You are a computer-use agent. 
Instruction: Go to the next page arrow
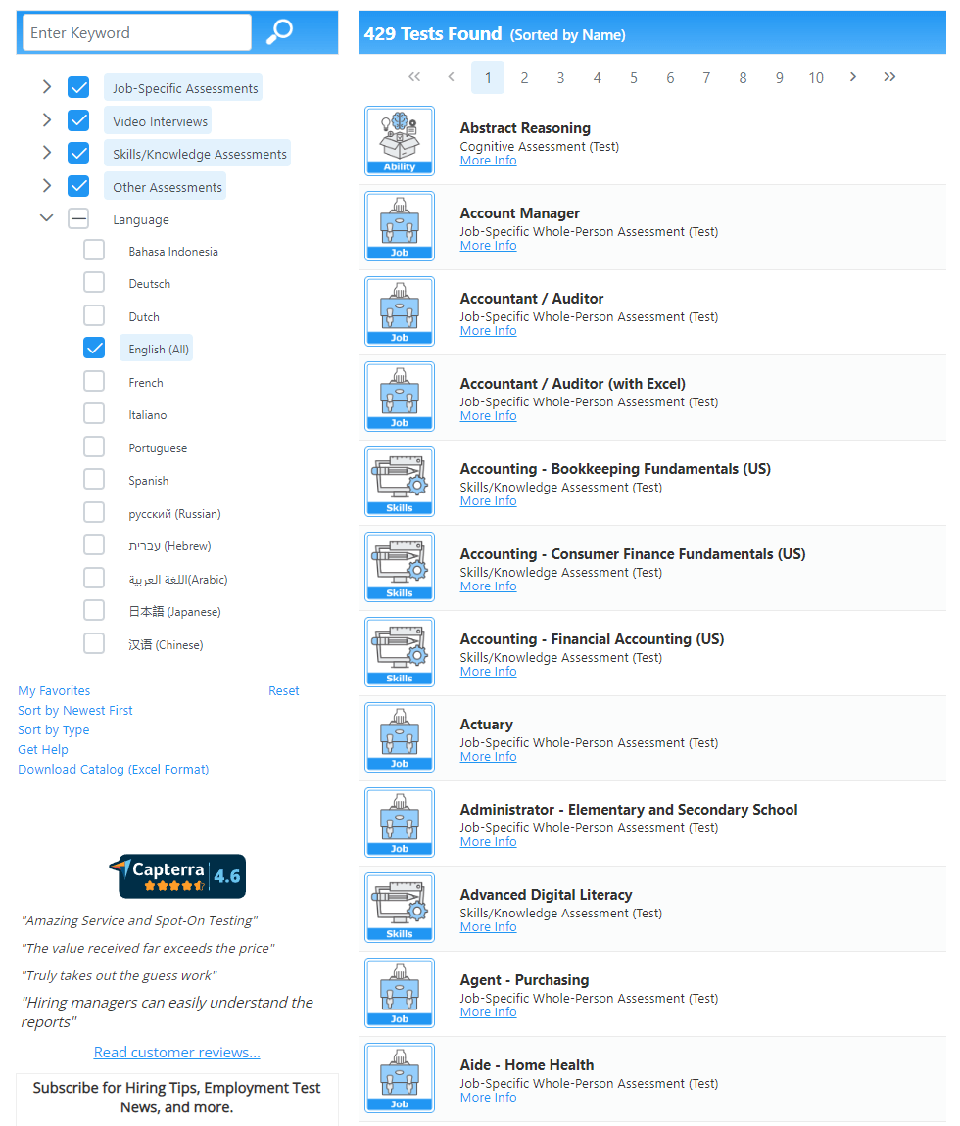coord(853,77)
